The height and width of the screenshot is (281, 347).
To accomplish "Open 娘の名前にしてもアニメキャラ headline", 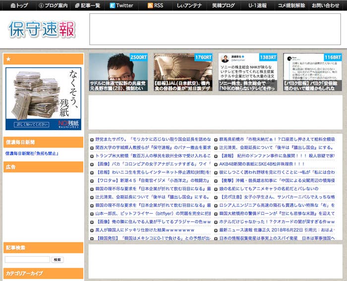I will pos(269,189).
